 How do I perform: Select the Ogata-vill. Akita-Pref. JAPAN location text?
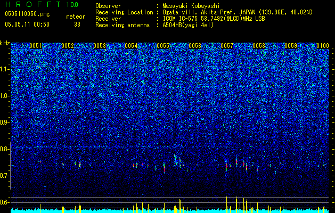coord(238,12)
